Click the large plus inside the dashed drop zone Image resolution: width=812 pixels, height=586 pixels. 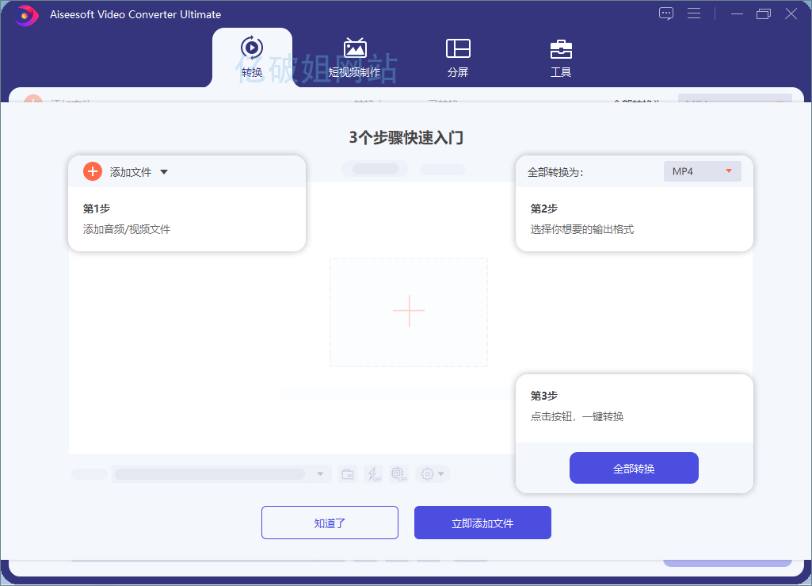click(408, 311)
